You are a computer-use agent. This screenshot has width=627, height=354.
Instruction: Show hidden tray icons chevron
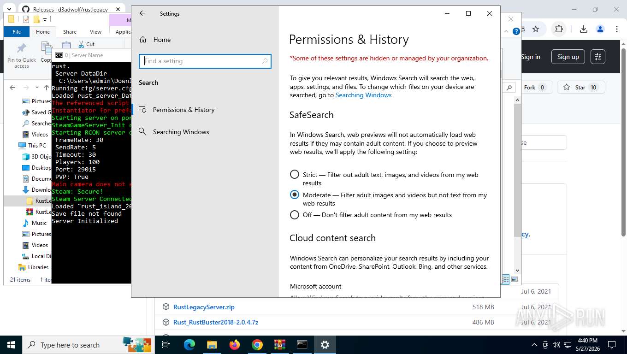pyautogui.click(x=534, y=345)
